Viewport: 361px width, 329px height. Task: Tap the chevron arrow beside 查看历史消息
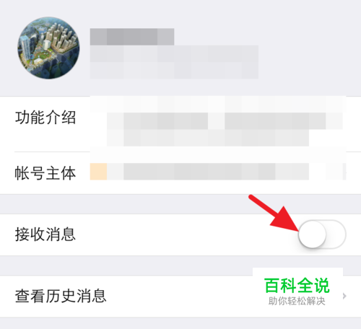pyautogui.click(x=344, y=296)
